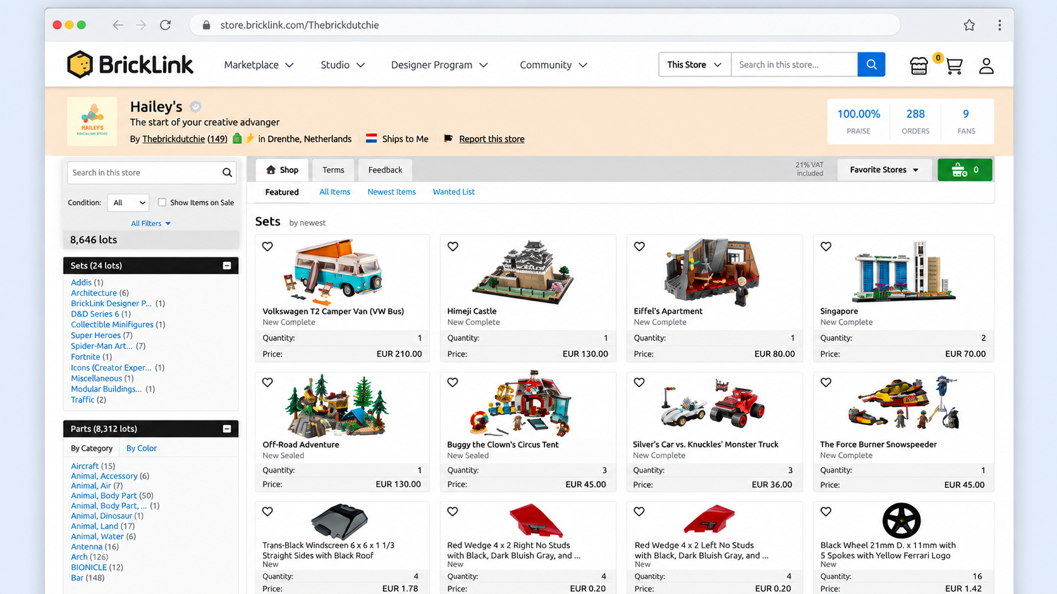Click the site padlock icon in address bar
This screenshot has height=594, width=1057.
[206, 25]
